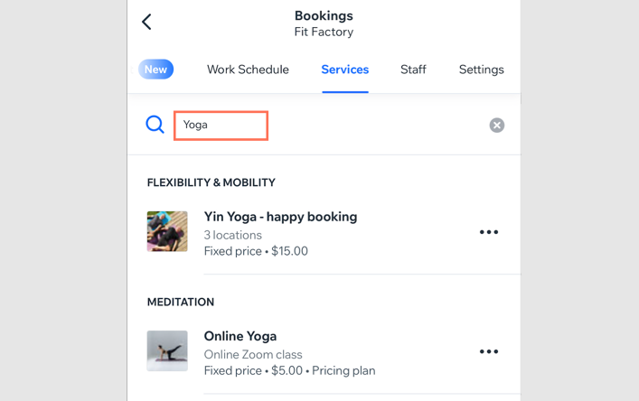Open more options for Yin Yoga
This screenshot has height=401, width=639.
click(x=489, y=233)
